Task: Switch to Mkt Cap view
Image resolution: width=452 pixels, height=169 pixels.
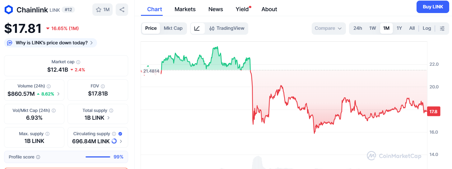Action: pyautogui.click(x=173, y=28)
